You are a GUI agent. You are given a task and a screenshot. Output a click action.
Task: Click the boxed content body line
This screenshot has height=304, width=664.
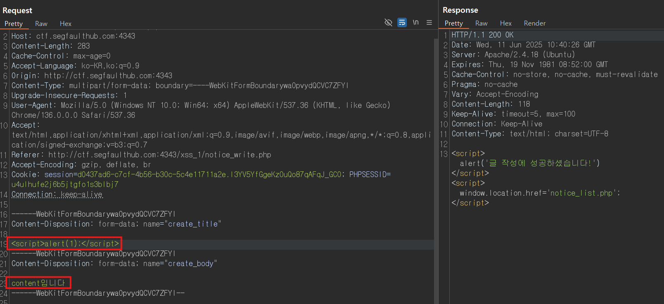[39, 283]
